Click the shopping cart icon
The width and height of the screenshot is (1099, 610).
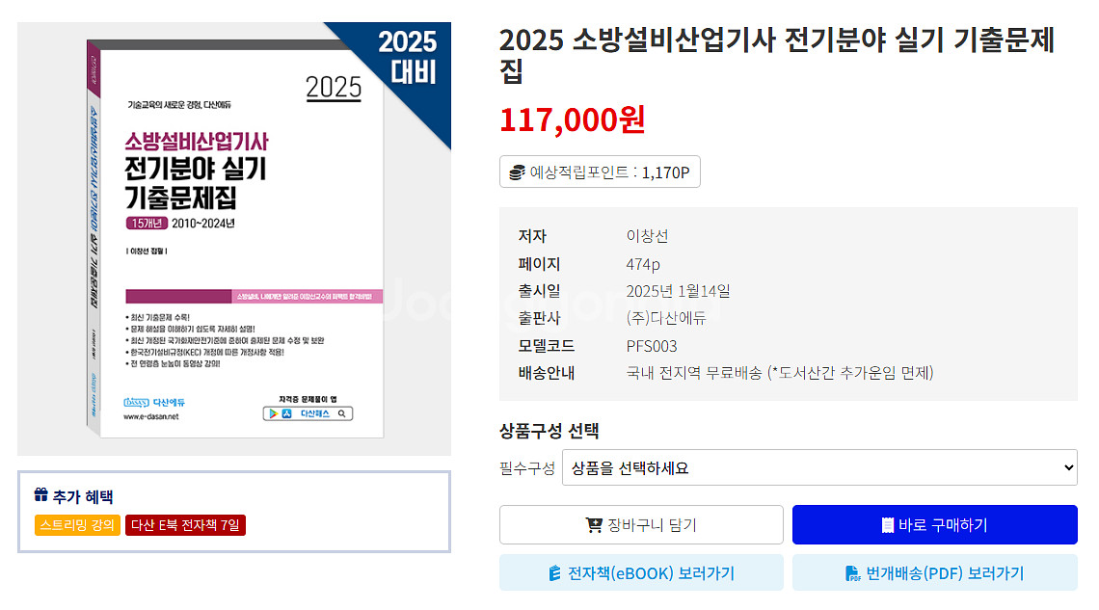tap(594, 525)
